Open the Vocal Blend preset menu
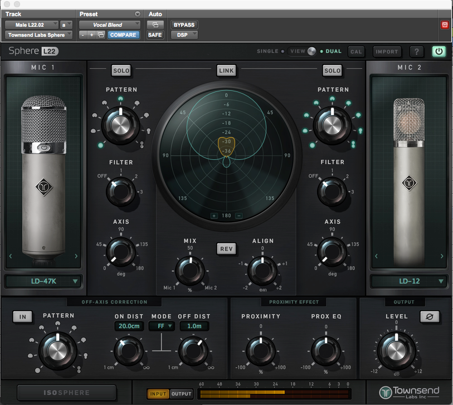Viewport: 453px width, 405px height. (x=109, y=25)
